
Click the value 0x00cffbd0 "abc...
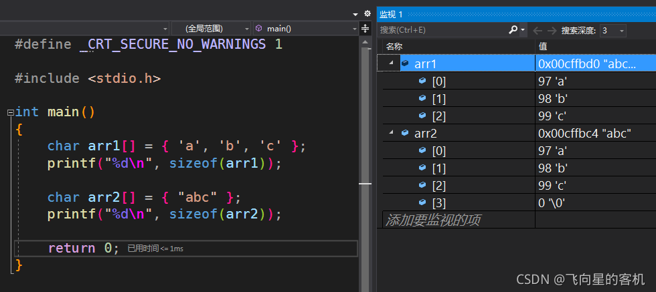[x=587, y=64]
